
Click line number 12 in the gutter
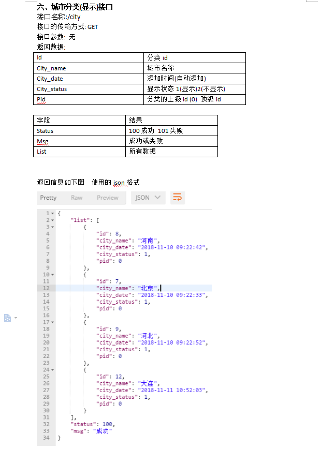pos(46,288)
